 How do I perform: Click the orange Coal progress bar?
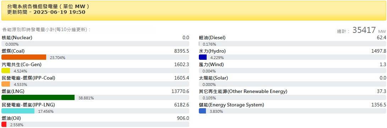24,57
